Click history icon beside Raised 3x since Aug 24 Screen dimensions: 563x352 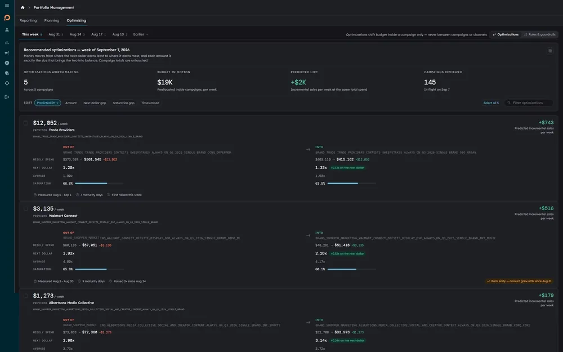[x=110, y=281]
